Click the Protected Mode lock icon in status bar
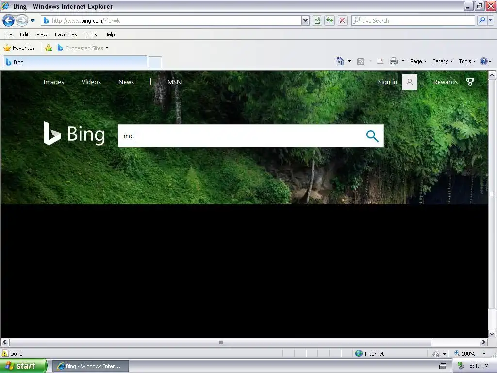The width and height of the screenshot is (497, 373). (x=436, y=354)
